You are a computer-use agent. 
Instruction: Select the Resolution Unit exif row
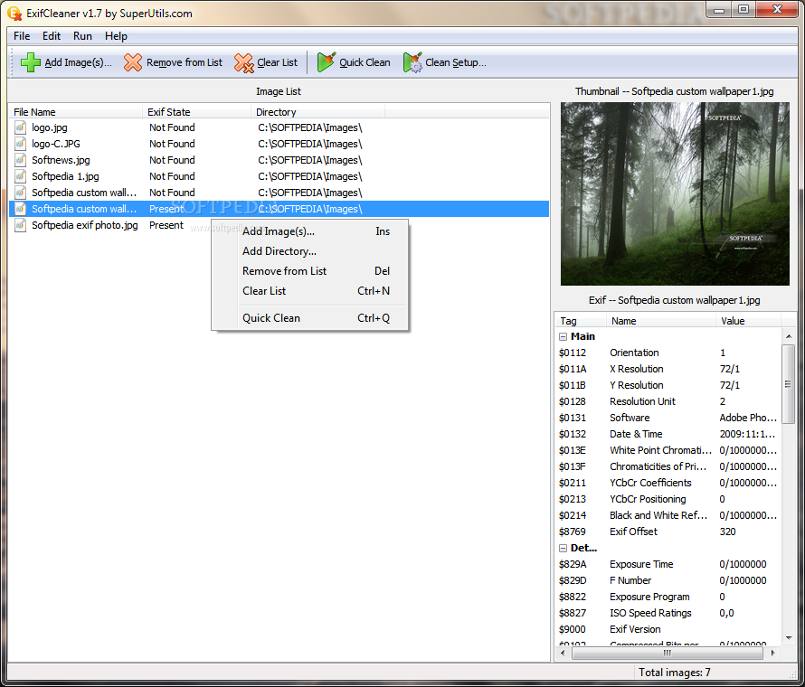[668, 401]
